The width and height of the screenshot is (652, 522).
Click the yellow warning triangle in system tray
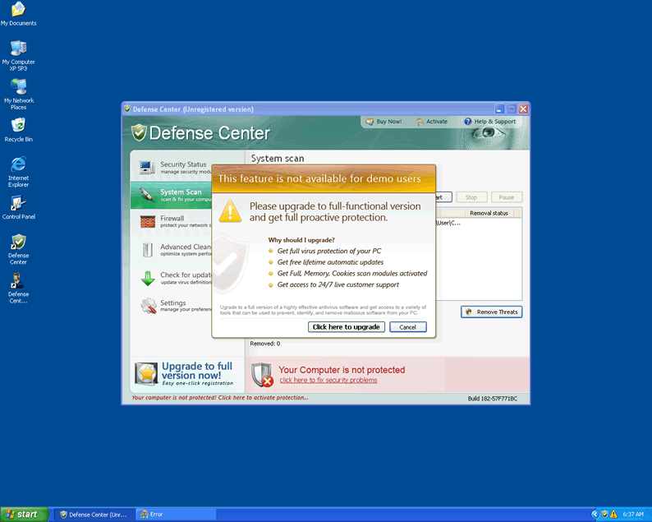pyautogui.click(x=613, y=514)
